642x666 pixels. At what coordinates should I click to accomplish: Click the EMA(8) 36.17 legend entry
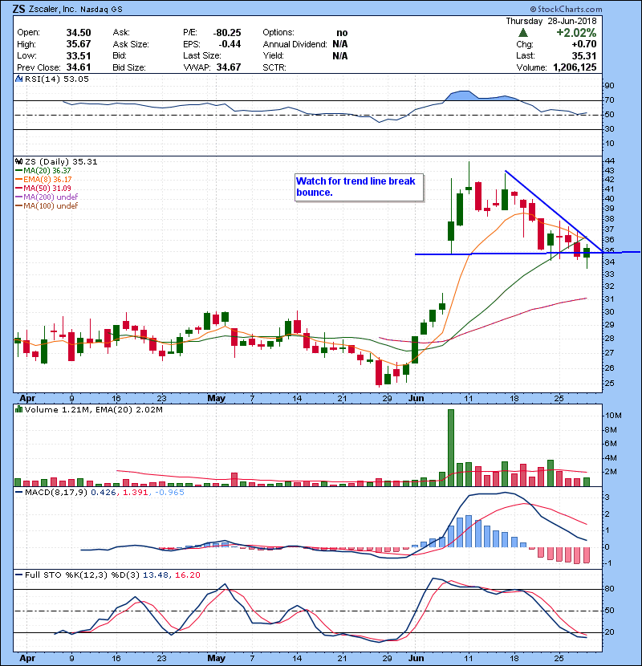43,180
